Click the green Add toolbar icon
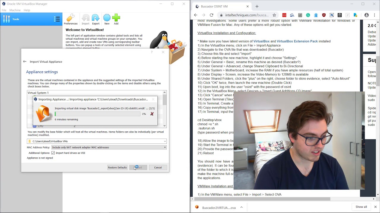Screen dimensions: 380x213 pos(116,20)
